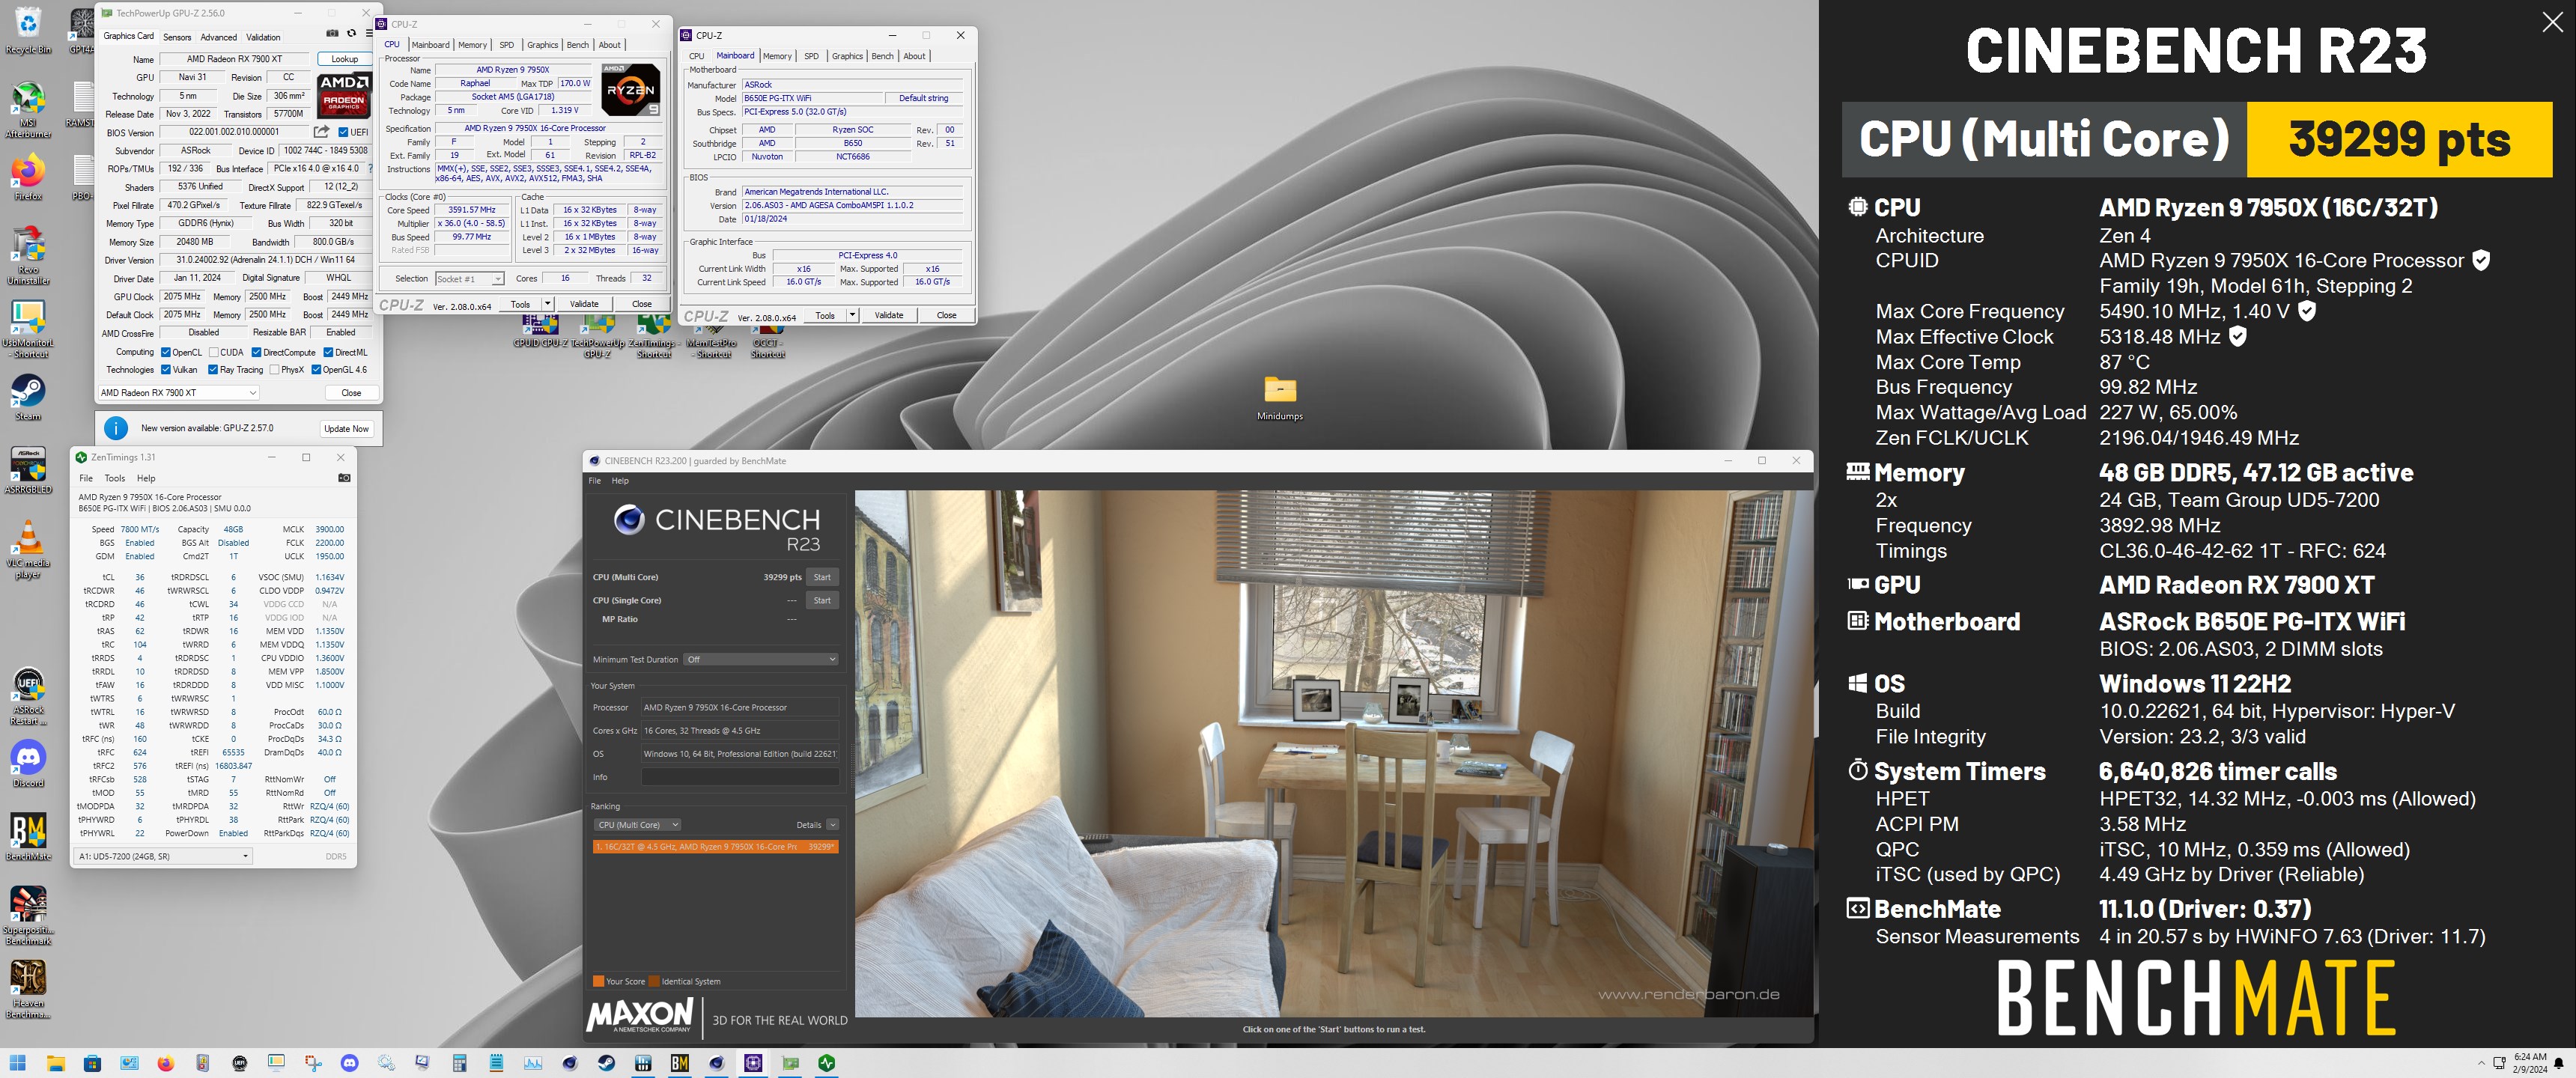The image size is (2576, 1078).
Task: Click Tools dropdown arrow in CPU-Z Mainboard window
Action: point(852,315)
